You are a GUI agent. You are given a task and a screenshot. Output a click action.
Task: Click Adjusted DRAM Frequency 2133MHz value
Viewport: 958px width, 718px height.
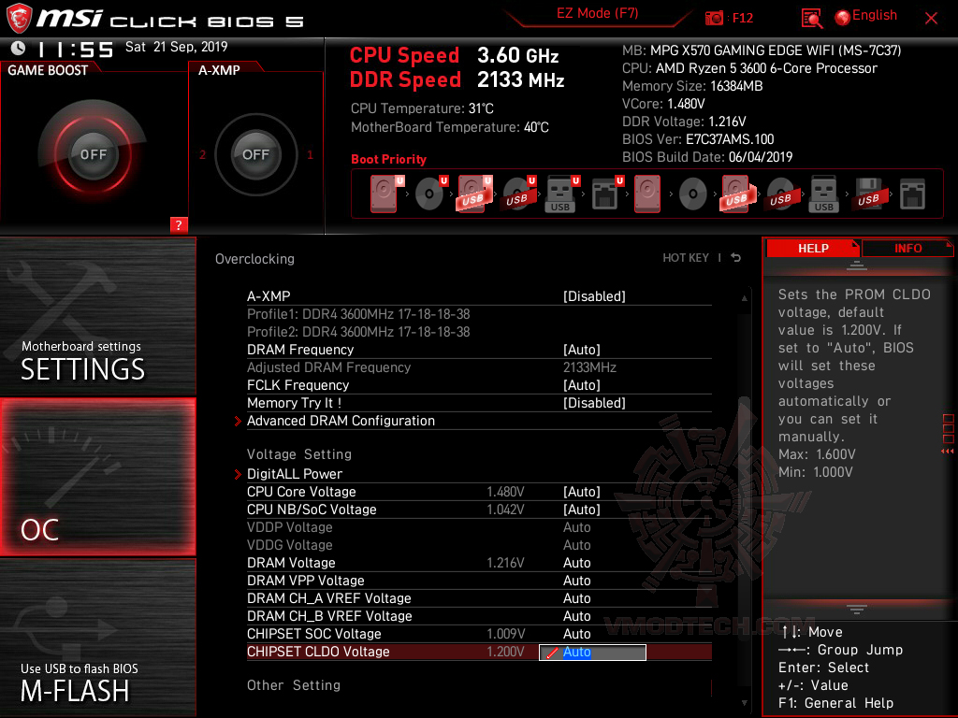point(589,366)
